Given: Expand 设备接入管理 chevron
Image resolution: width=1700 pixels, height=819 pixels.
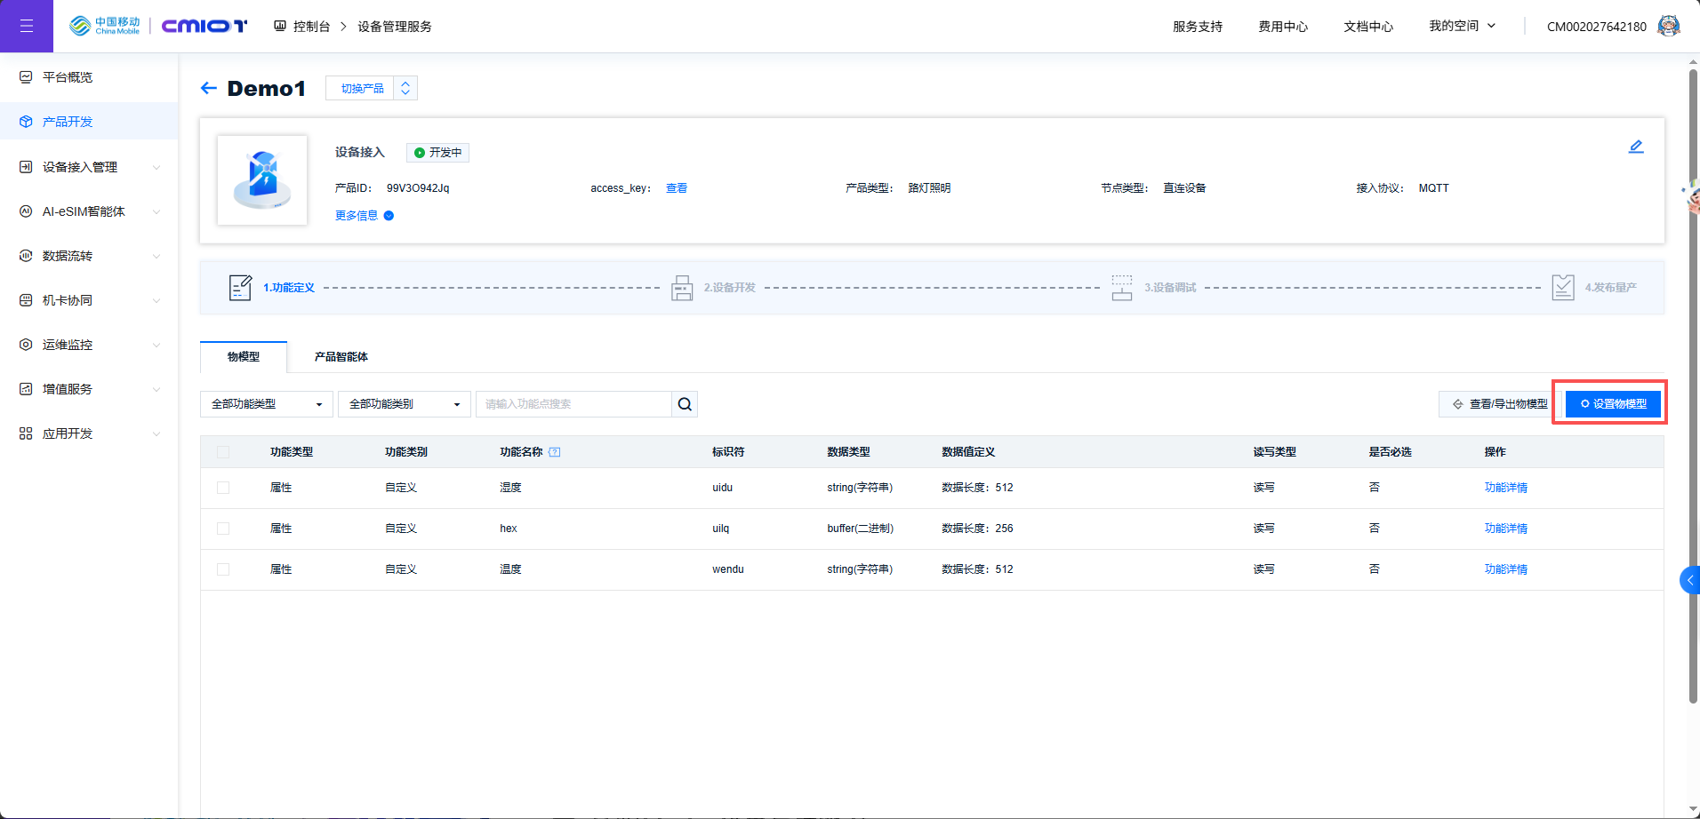Looking at the screenshot, I should point(156,167).
